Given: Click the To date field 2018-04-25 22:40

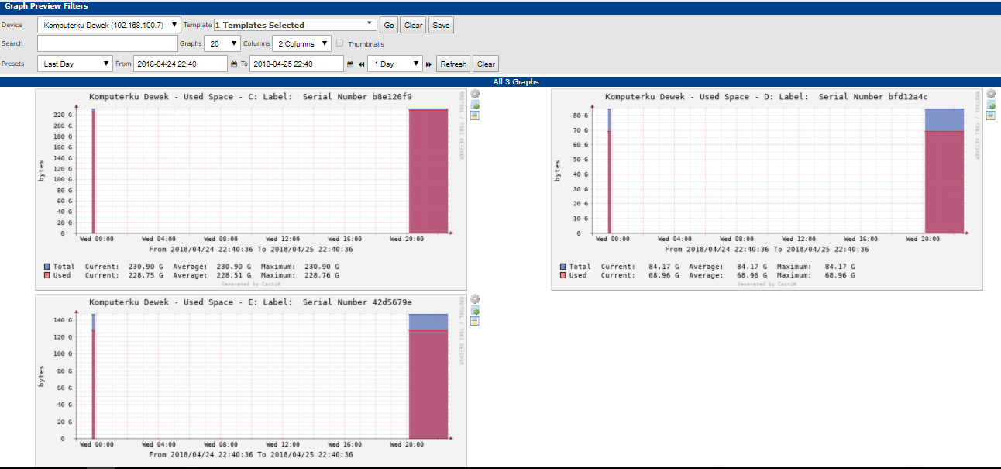Looking at the screenshot, I should click(296, 64).
